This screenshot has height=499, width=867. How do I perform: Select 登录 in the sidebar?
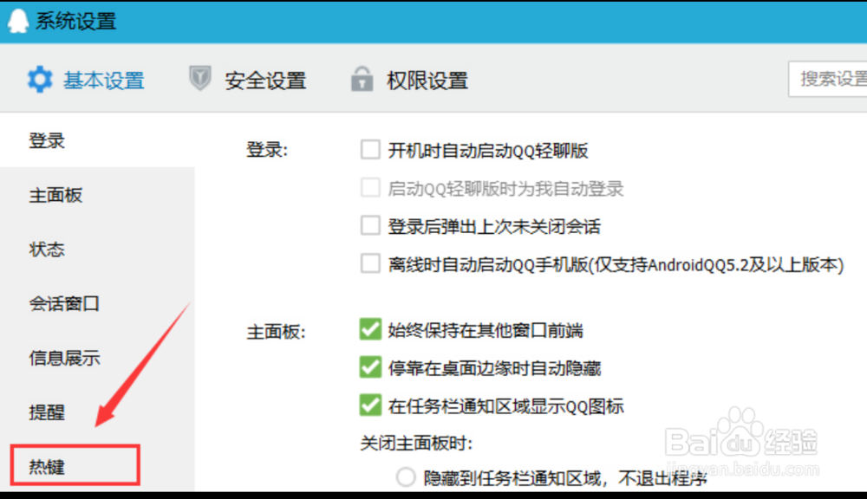coord(47,140)
